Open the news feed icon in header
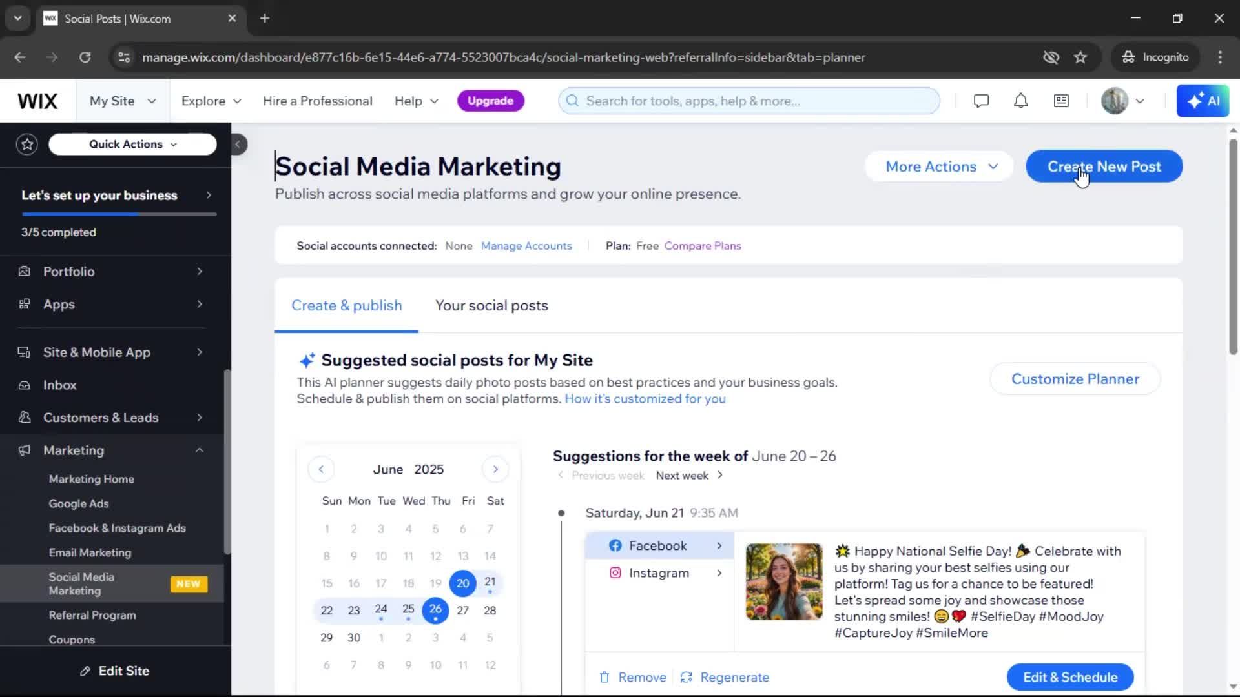 point(1061,101)
